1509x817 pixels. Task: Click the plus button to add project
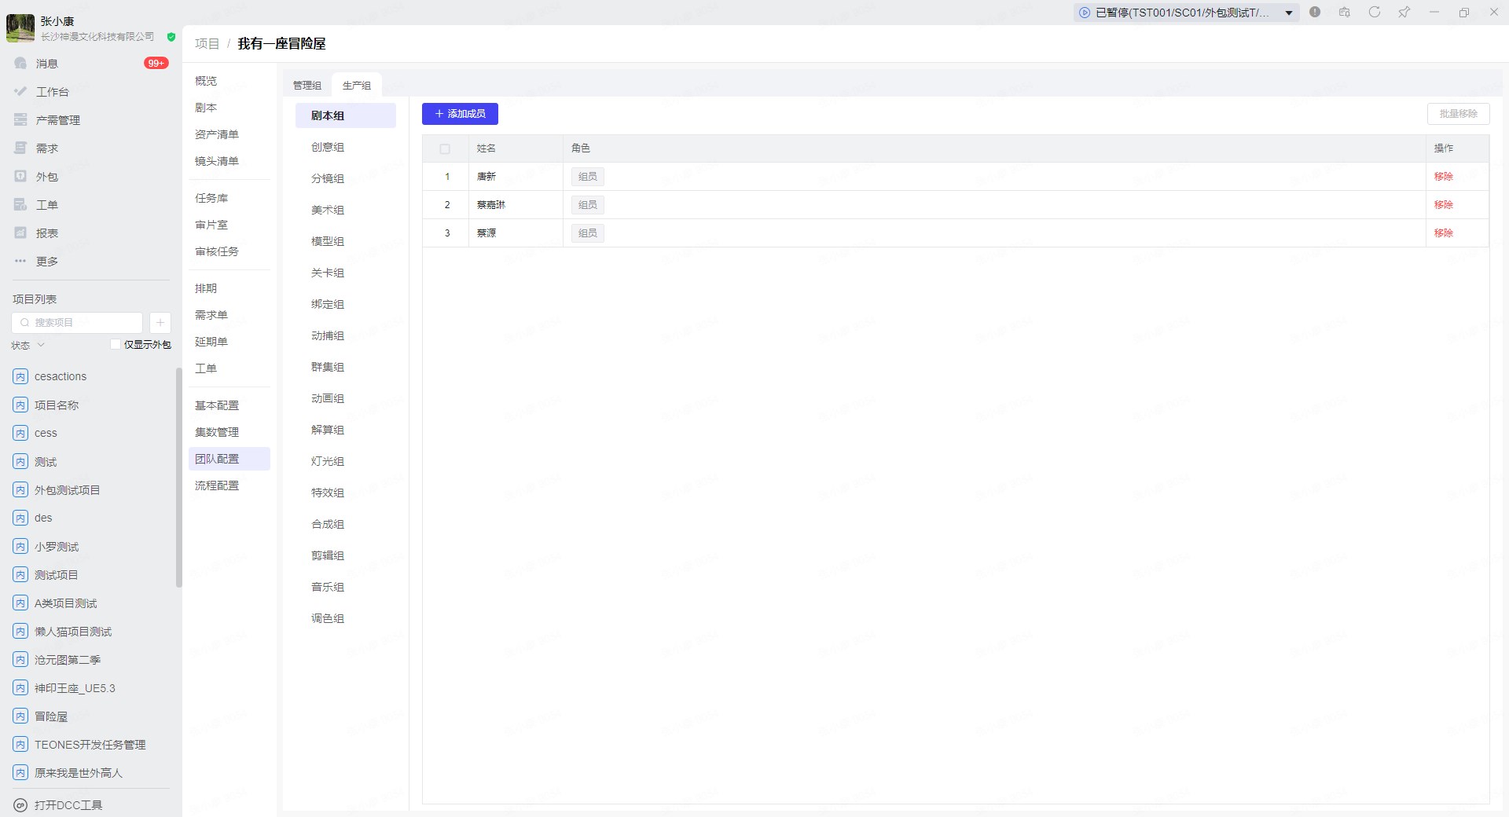pyautogui.click(x=160, y=323)
